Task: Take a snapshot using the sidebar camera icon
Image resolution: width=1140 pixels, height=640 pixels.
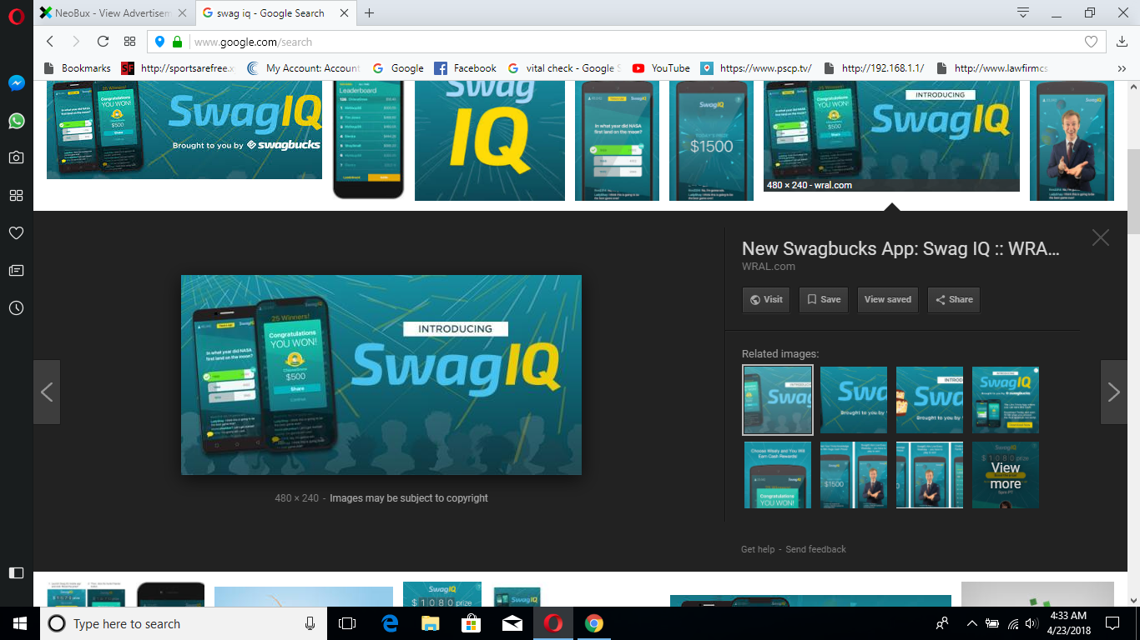Action: (16, 157)
